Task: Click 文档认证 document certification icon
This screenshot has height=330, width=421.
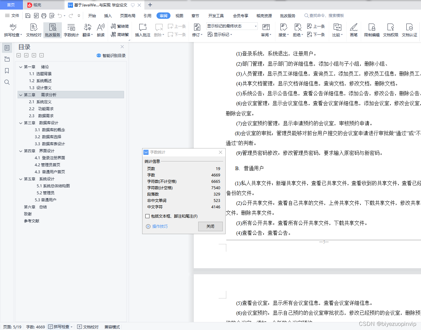Action: [x=410, y=30]
